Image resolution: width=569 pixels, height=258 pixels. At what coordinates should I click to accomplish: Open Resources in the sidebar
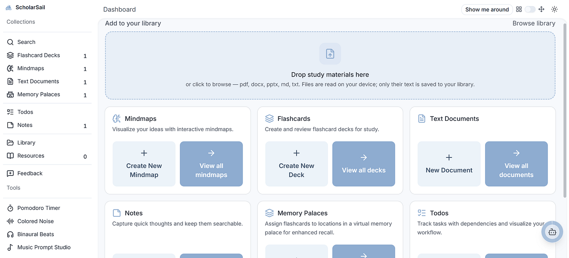tap(47, 156)
